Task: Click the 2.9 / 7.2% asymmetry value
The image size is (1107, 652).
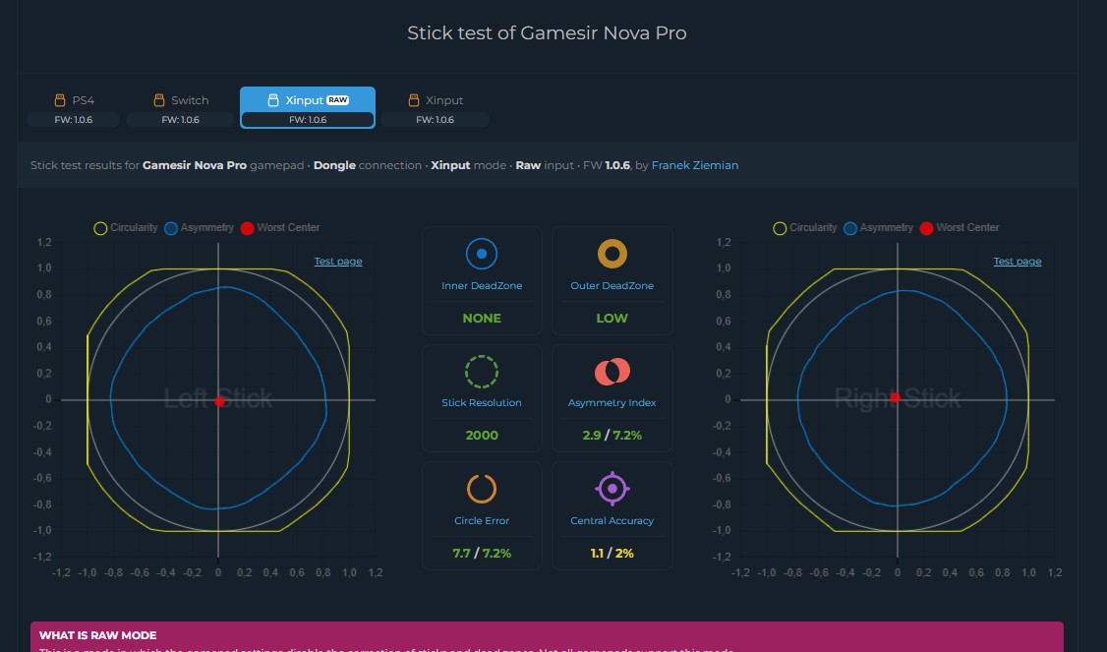Action: coord(612,436)
